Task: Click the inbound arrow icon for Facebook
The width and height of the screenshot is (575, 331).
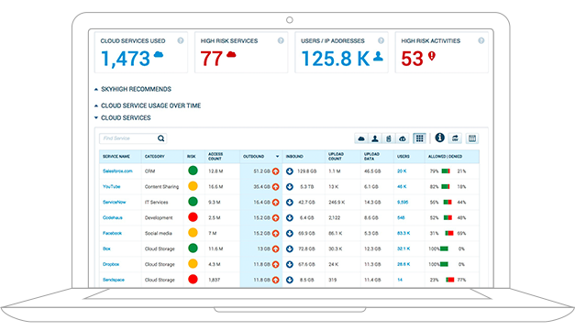Action: click(290, 233)
